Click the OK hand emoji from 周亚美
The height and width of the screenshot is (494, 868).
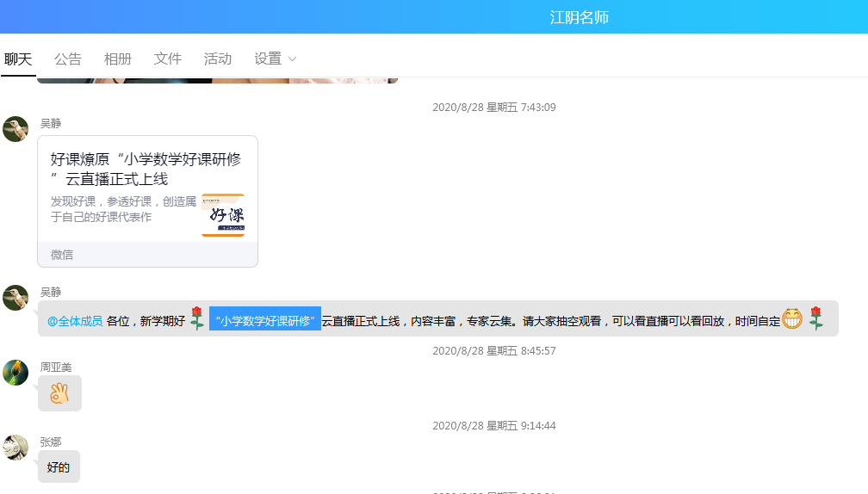(x=59, y=393)
